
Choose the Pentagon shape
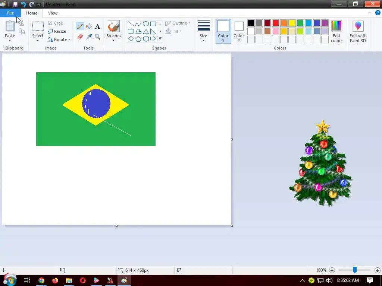tap(138, 39)
